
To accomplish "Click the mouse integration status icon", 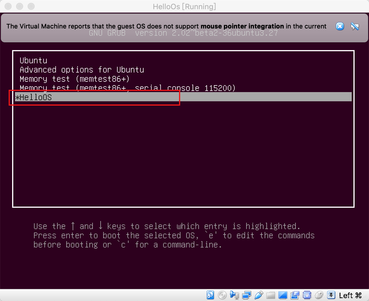I will [x=319, y=295].
